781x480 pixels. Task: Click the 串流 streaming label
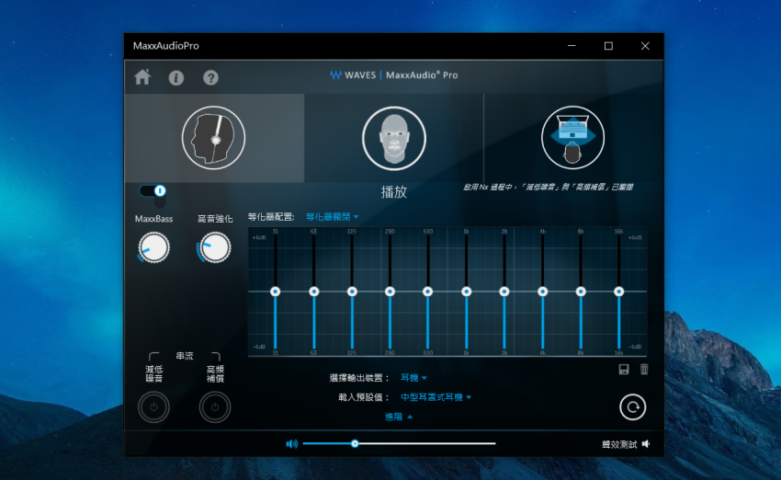tap(185, 356)
